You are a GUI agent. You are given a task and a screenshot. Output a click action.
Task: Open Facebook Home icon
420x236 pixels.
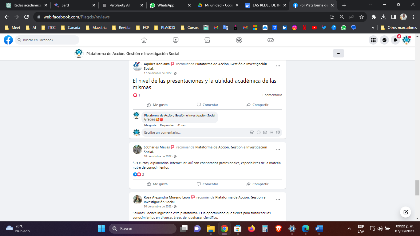(144, 40)
